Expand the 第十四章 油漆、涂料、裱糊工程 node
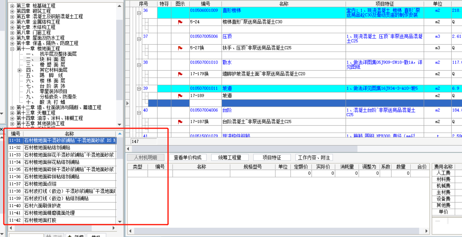 point(12,118)
